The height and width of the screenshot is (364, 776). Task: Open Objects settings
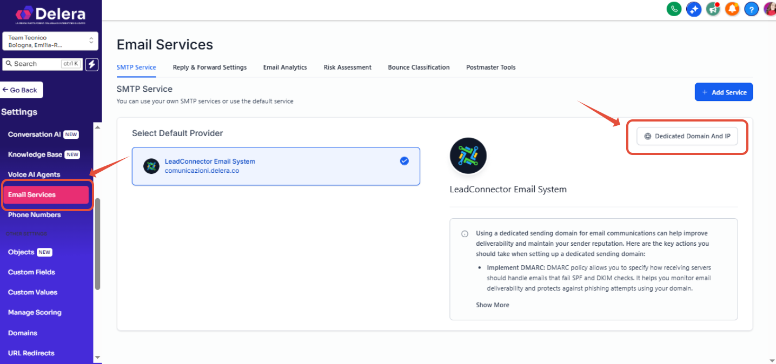[30, 252]
